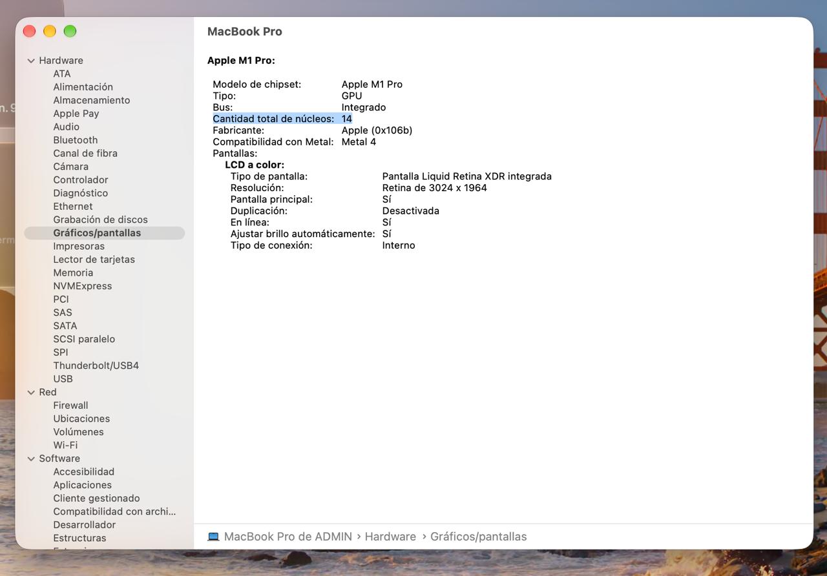
Task: Click the Modelo de chipset label
Action: coord(256,85)
